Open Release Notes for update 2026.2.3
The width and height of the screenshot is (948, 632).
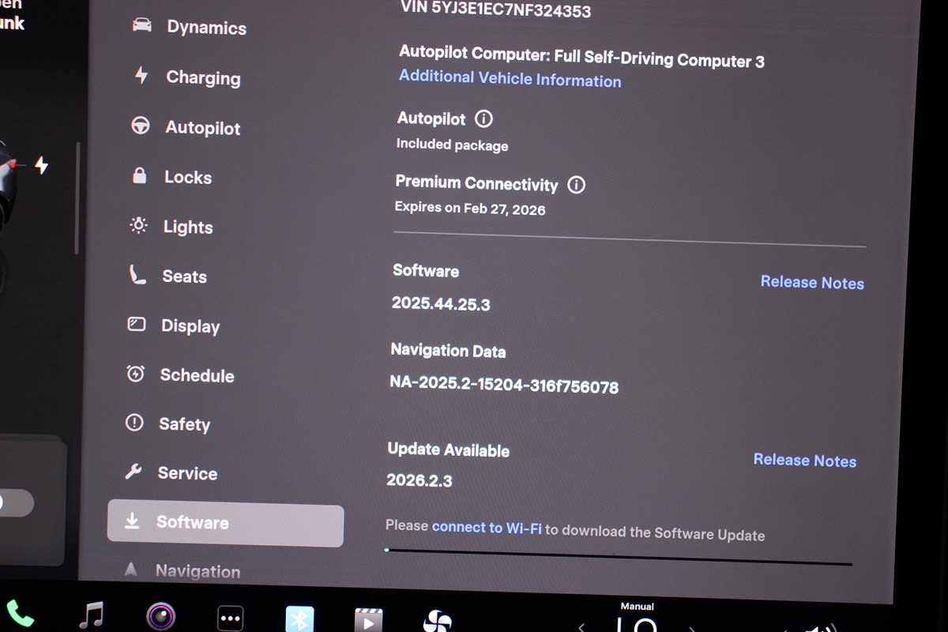[804, 461]
